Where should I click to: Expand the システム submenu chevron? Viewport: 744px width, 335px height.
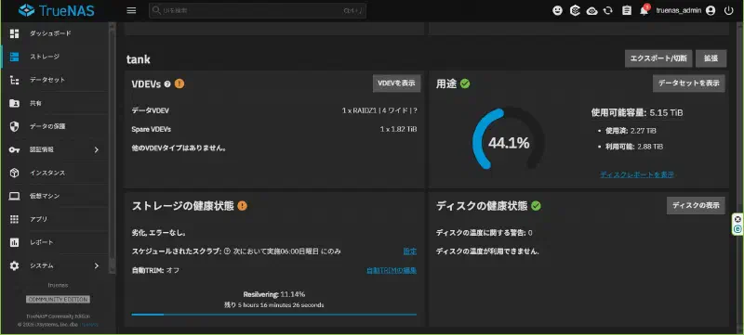coord(97,265)
